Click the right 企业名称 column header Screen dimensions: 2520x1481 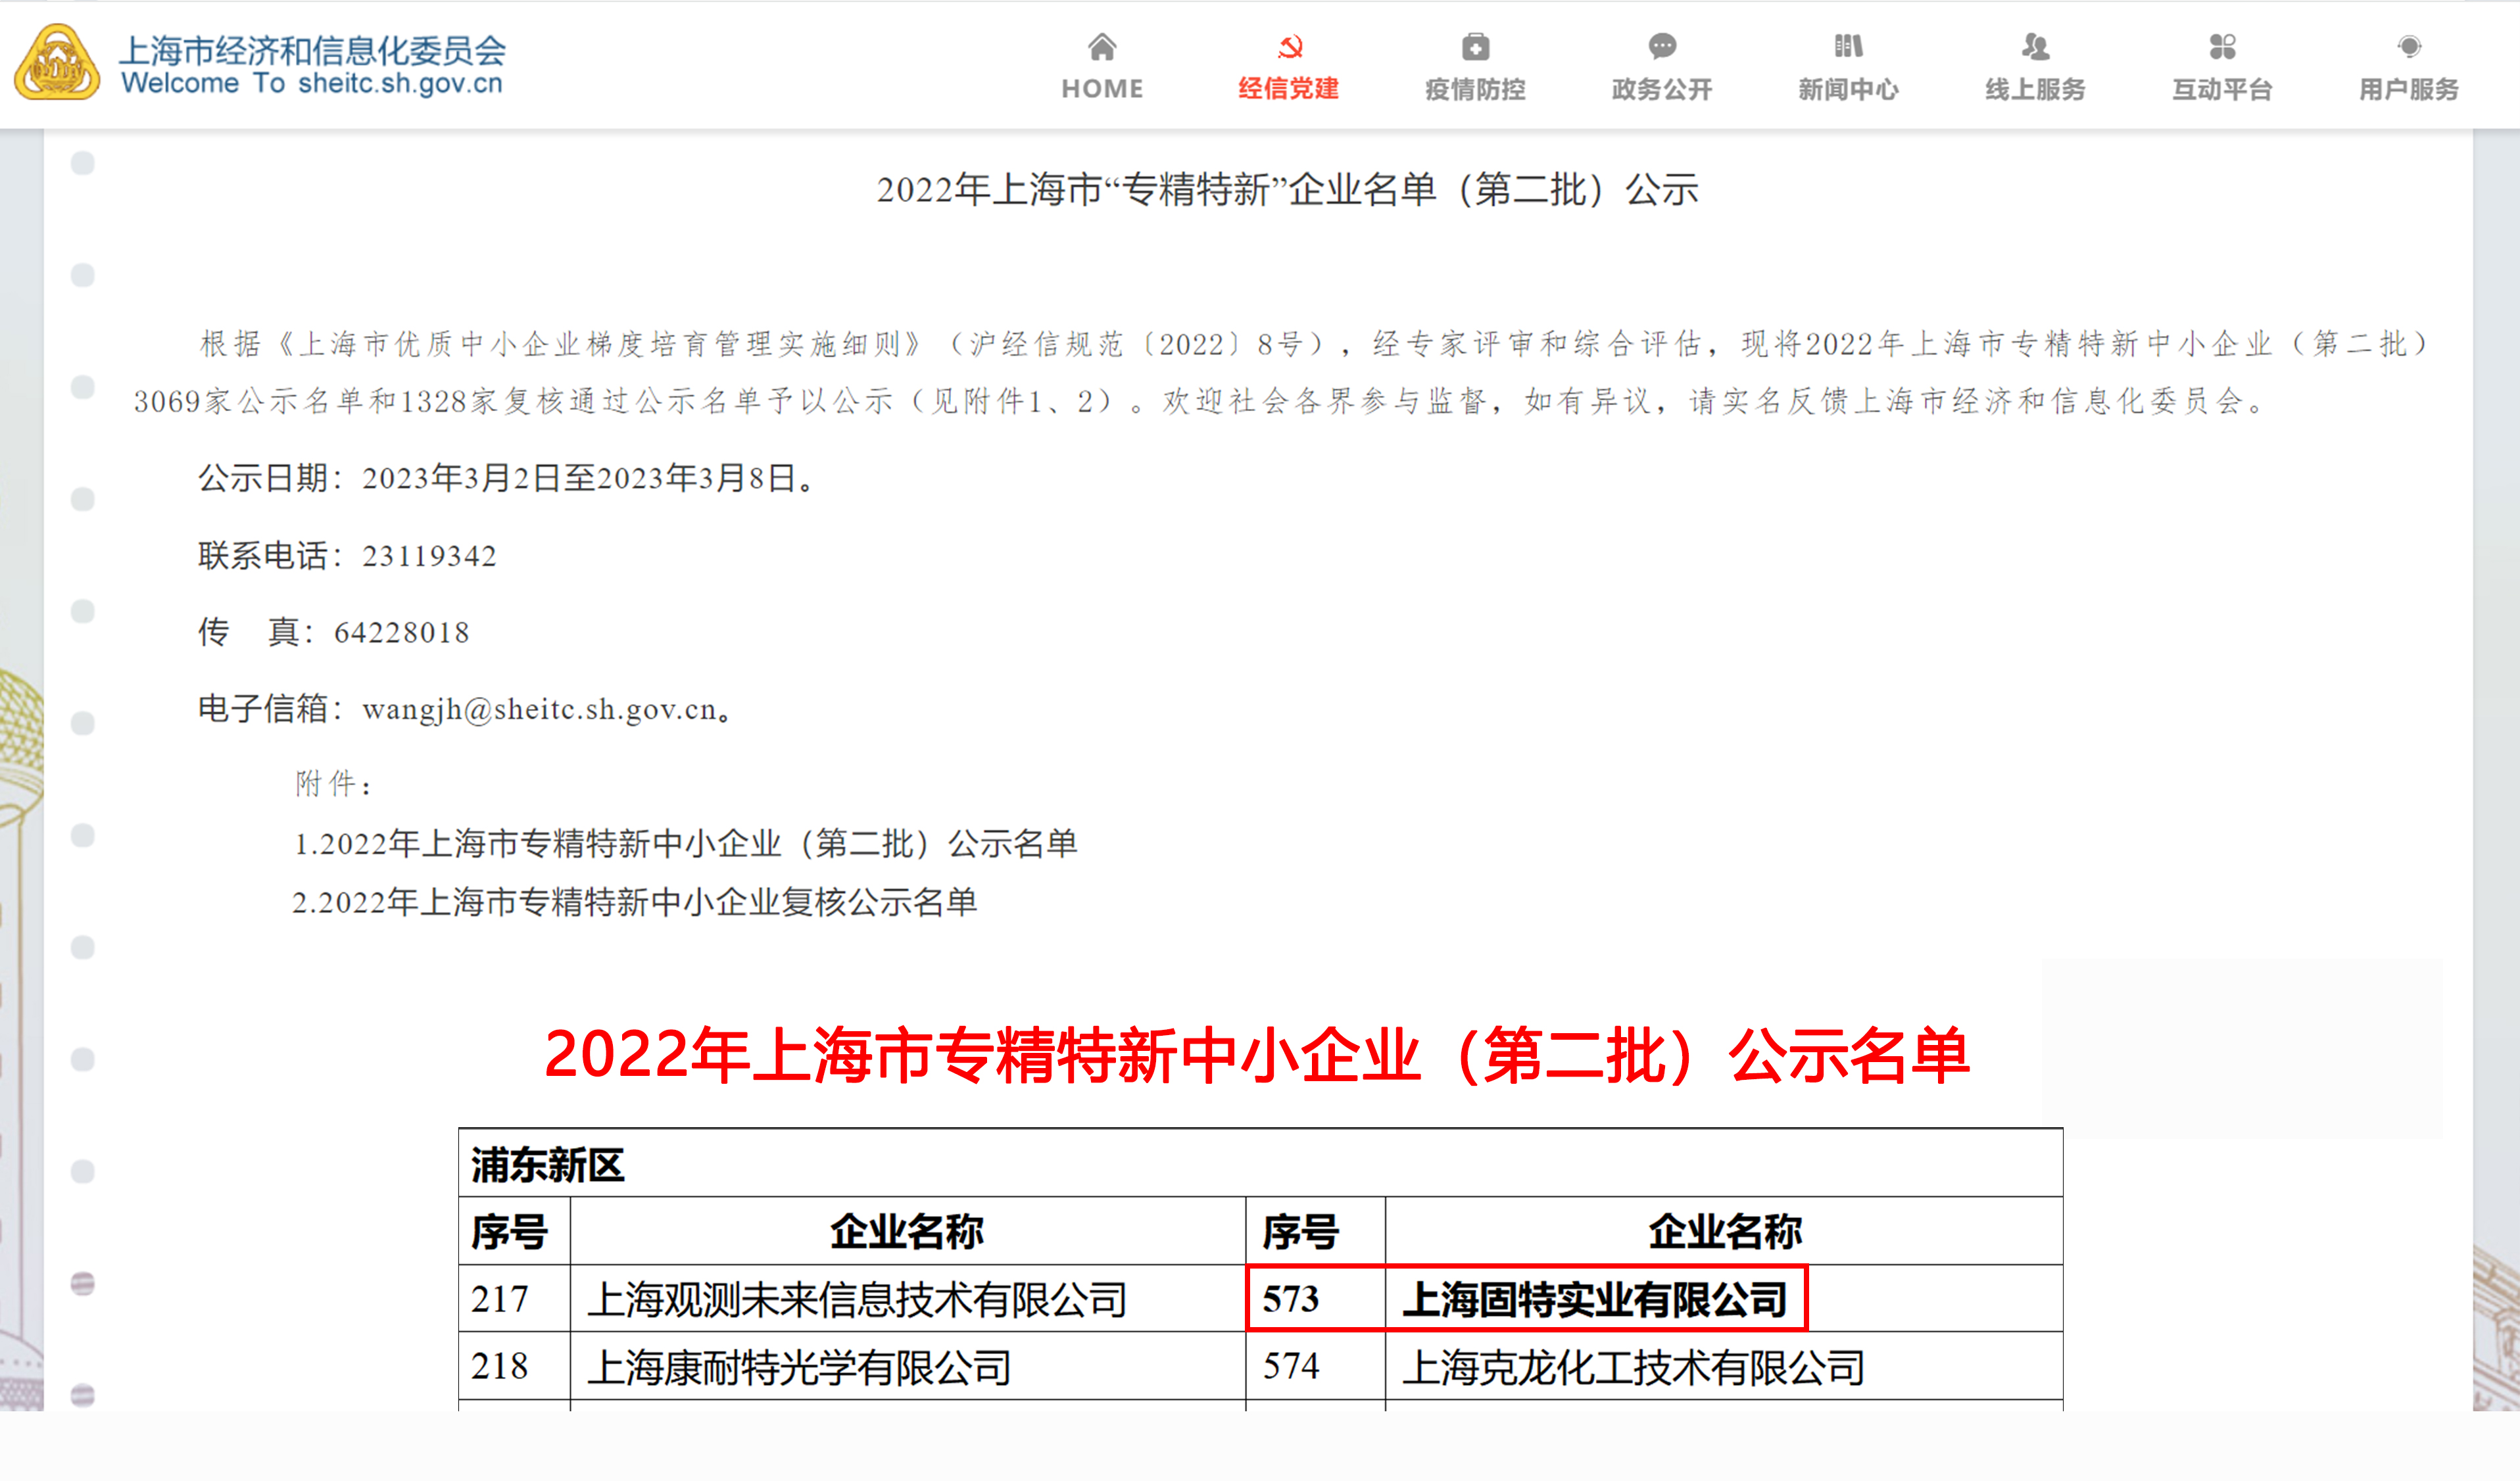1725,1232
